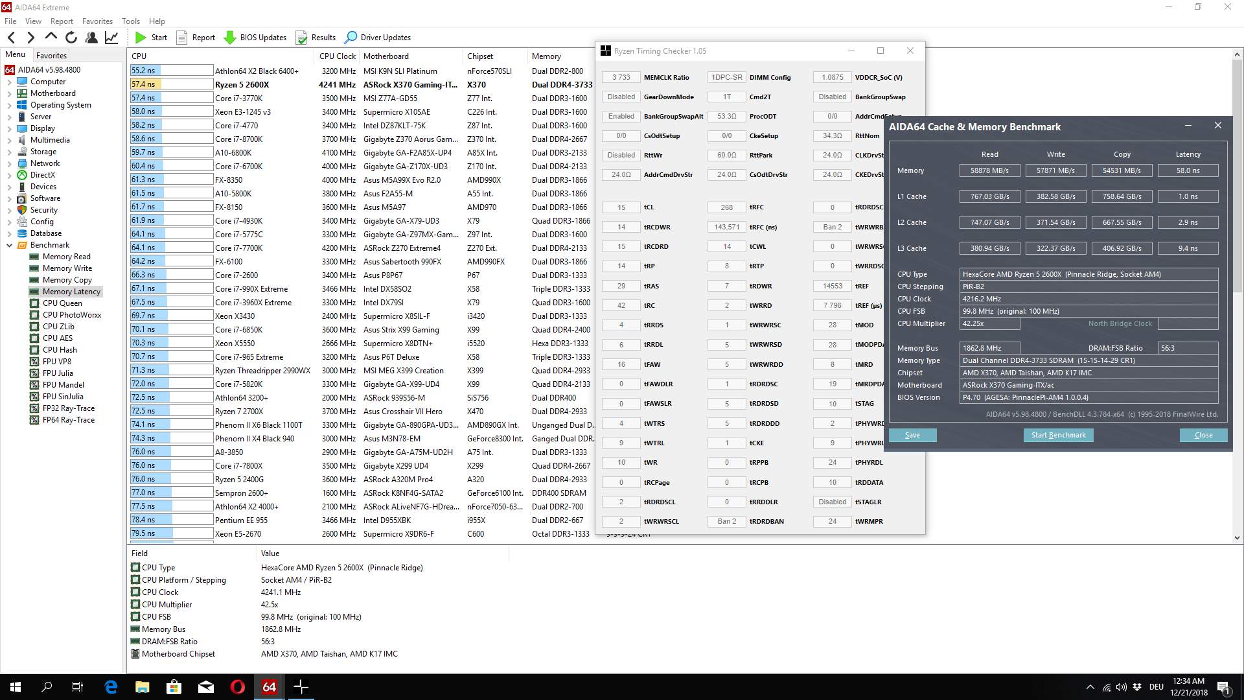Click the Refresh toolbar icon
The height and width of the screenshot is (700, 1244).
[x=71, y=38]
